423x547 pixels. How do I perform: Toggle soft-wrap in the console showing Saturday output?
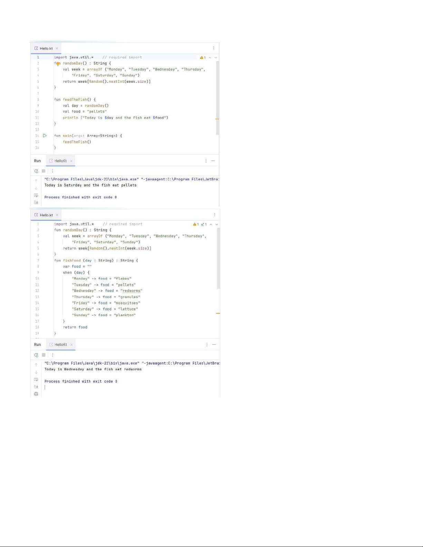point(36,195)
